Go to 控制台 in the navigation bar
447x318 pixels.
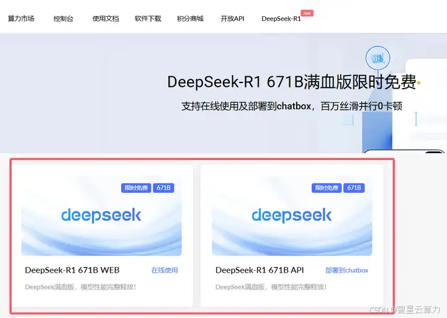(x=63, y=19)
